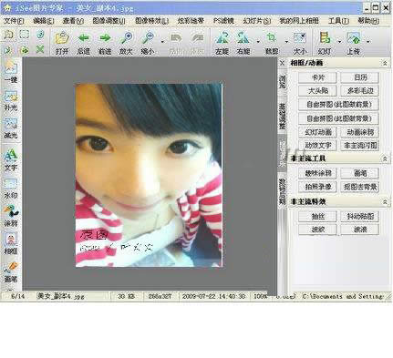Open the 文件(F) menu

click(14, 21)
